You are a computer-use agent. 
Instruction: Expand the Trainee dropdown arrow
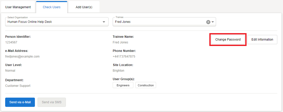tap(213, 22)
